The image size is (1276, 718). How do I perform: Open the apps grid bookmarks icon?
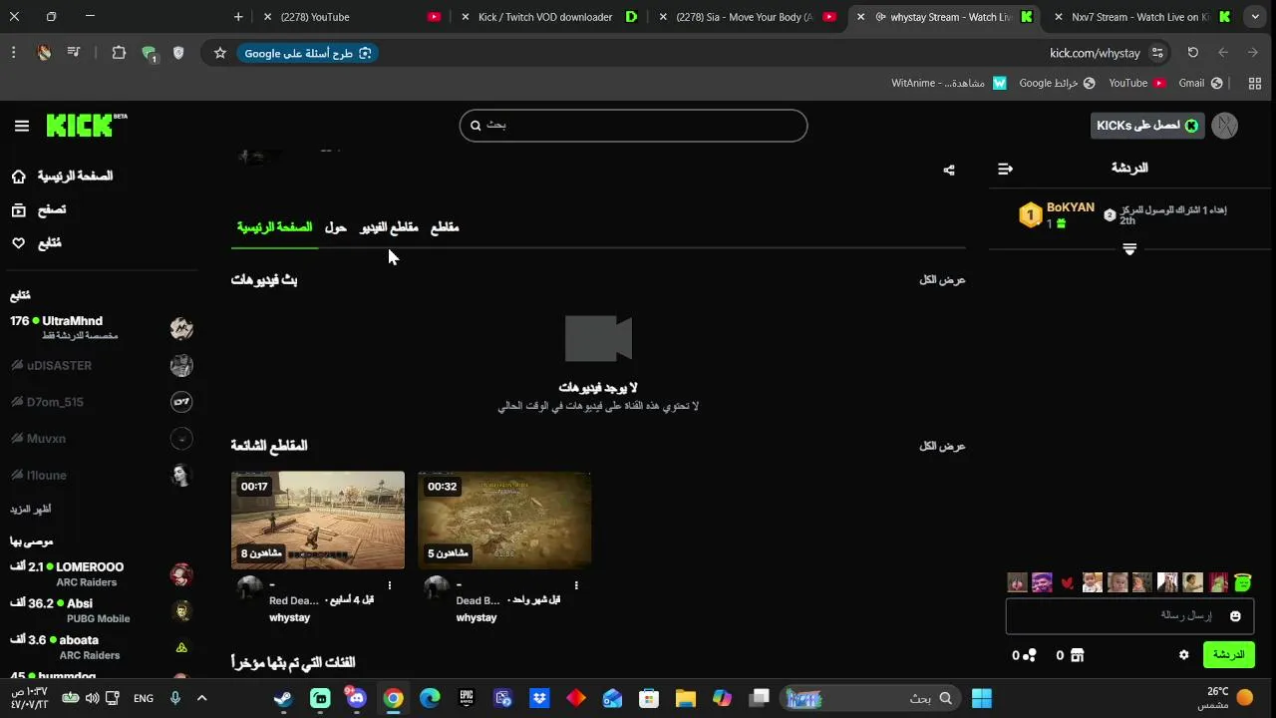pyautogui.click(x=1255, y=83)
